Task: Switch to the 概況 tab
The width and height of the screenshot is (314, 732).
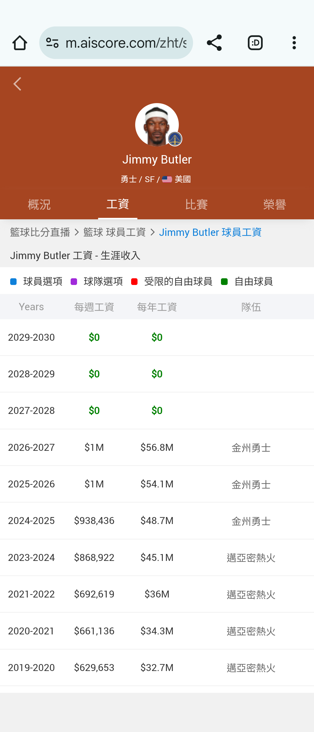Action: coord(39,204)
